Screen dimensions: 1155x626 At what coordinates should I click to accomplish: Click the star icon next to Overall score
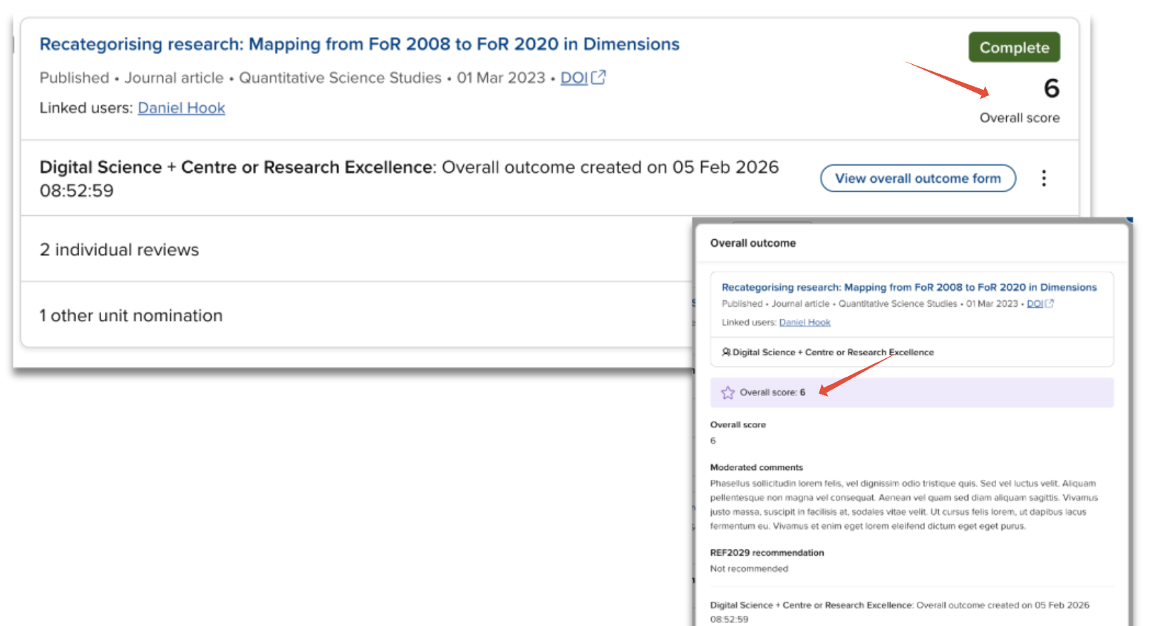[x=727, y=392]
